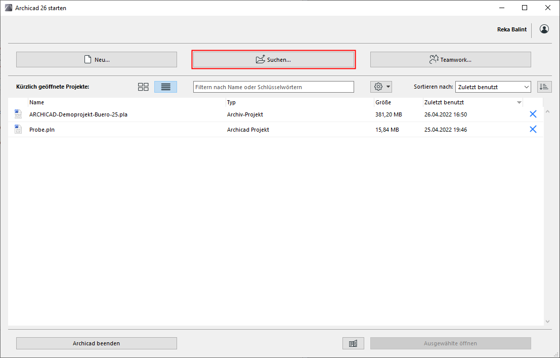The image size is (560, 358).
Task: Click the sort arrow in Zuletzt benutzt column
Action: pos(519,103)
